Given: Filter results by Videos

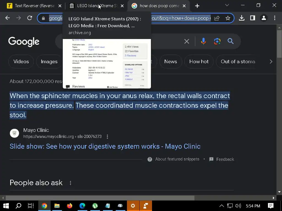Looking at the screenshot, I should [x=21, y=62].
